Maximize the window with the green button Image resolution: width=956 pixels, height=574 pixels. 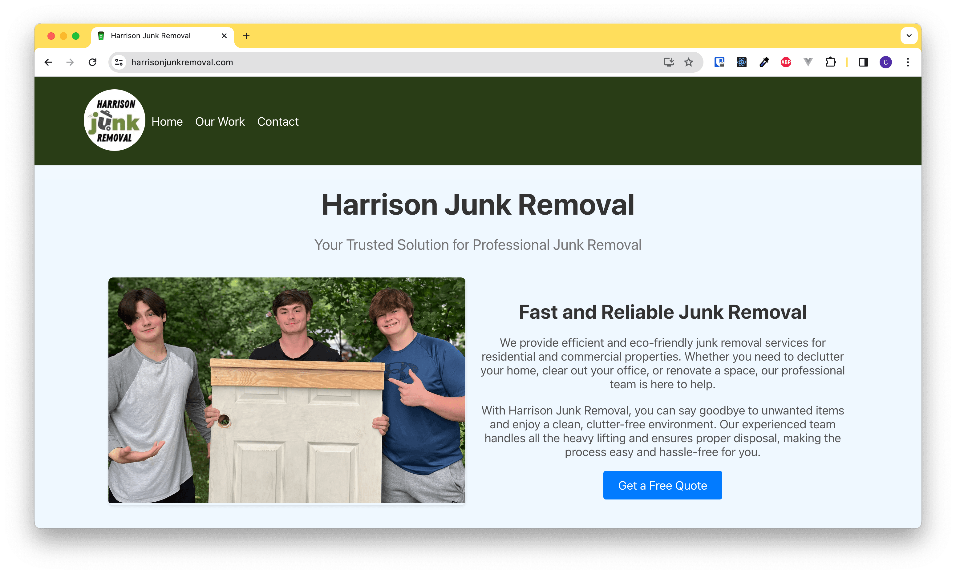pyautogui.click(x=76, y=36)
